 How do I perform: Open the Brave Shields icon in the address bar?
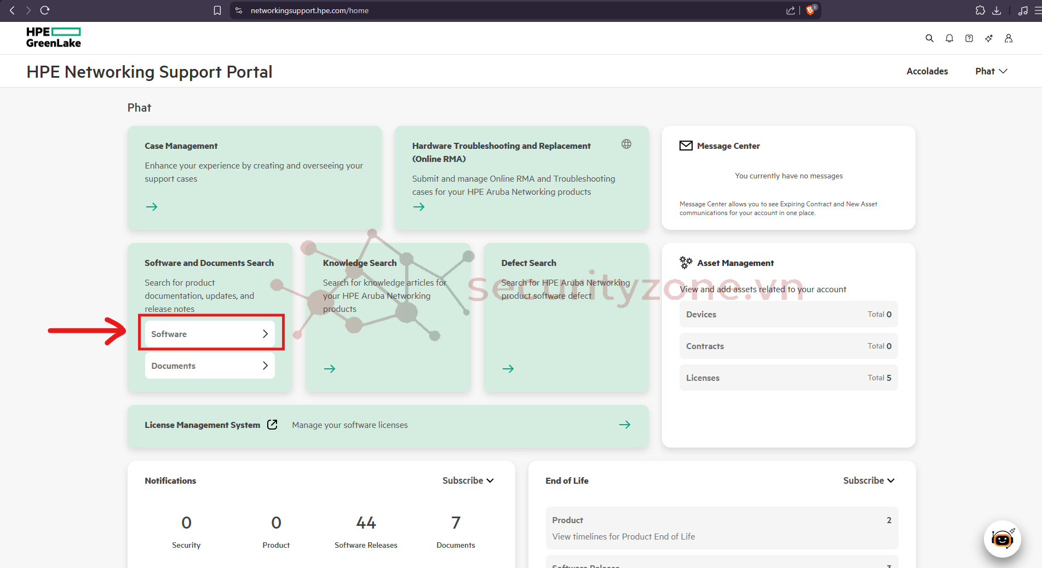(810, 10)
